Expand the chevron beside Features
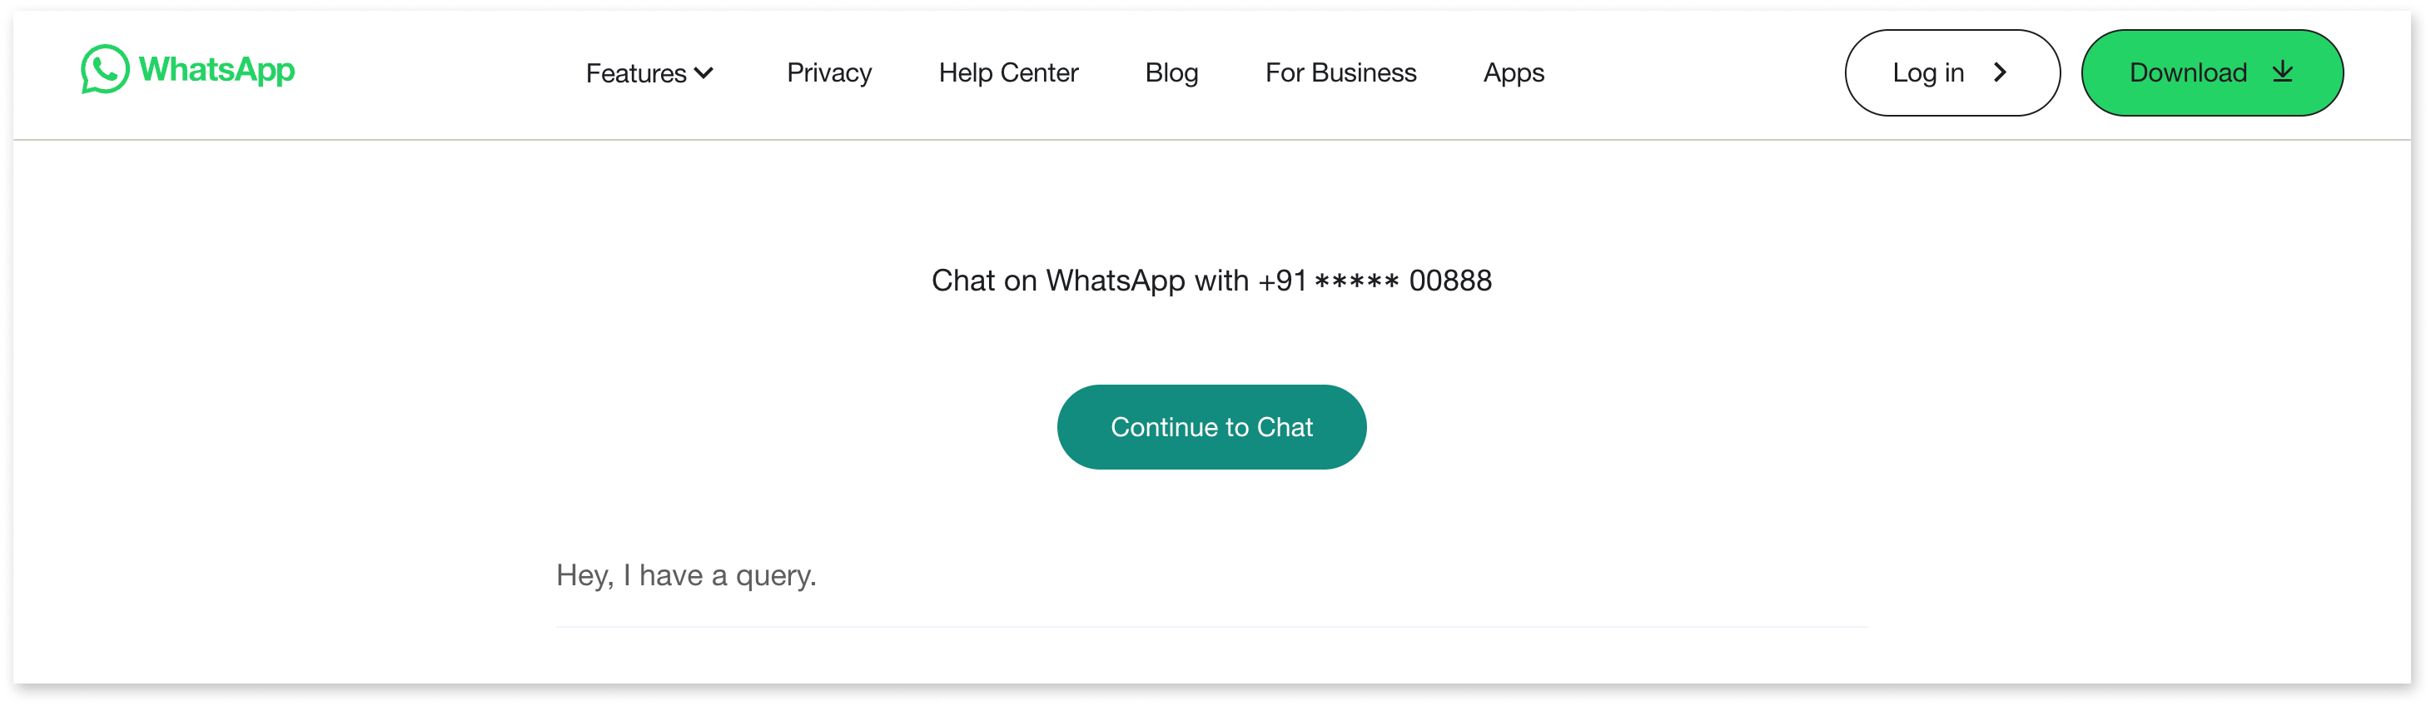This screenshot has height=706, width=2431. (703, 72)
